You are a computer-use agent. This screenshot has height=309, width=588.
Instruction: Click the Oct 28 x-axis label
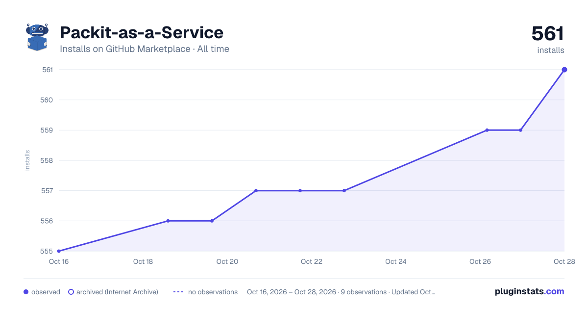pyautogui.click(x=564, y=261)
